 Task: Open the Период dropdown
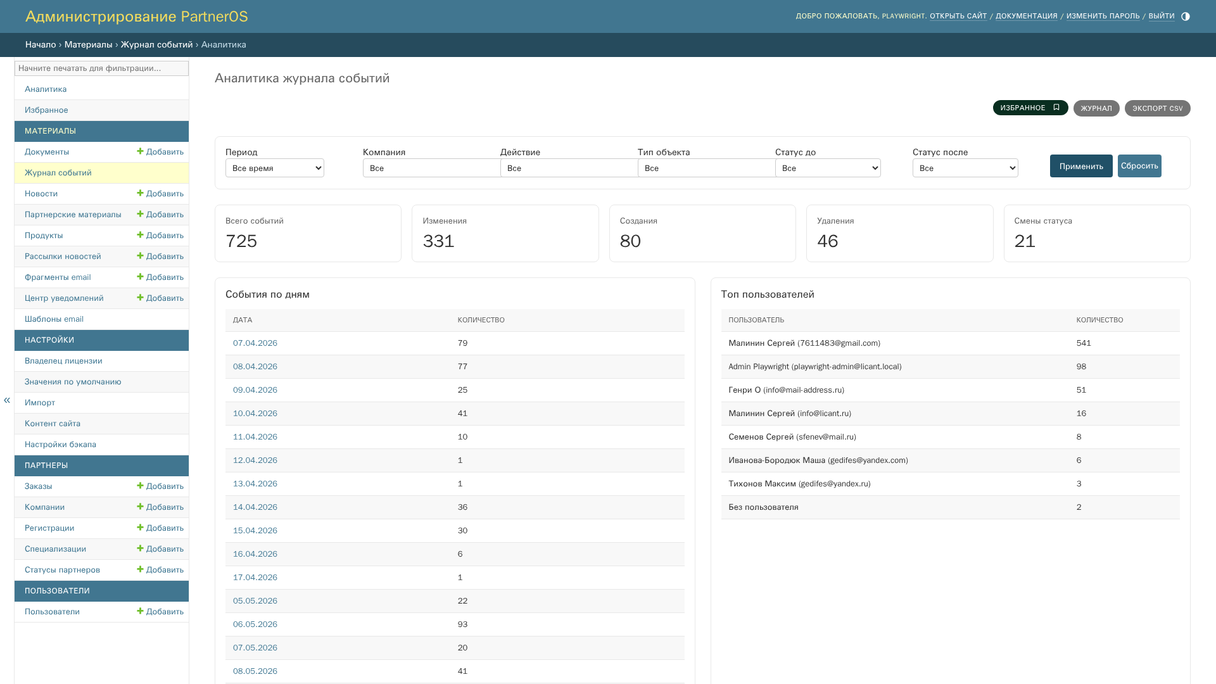[x=275, y=168]
